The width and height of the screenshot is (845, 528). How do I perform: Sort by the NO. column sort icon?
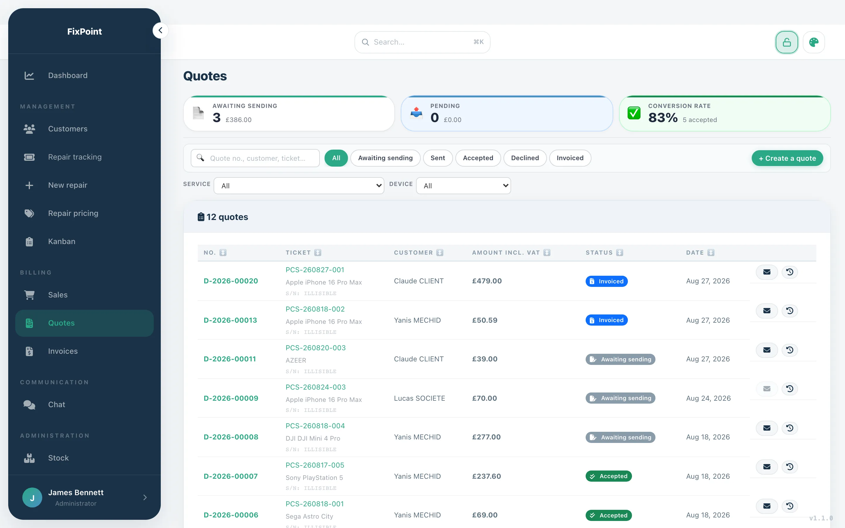tap(223, 253)
